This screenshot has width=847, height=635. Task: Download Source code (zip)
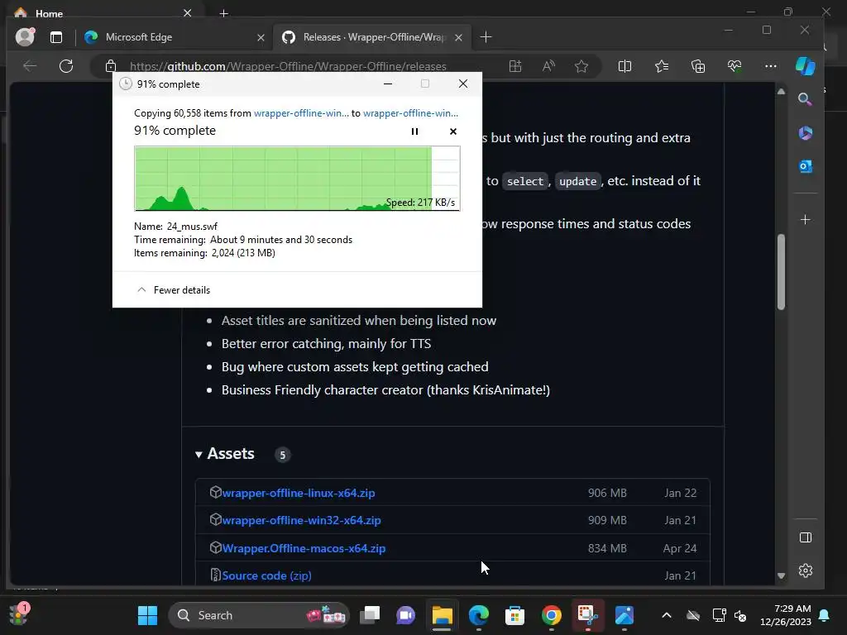(266, 575)
